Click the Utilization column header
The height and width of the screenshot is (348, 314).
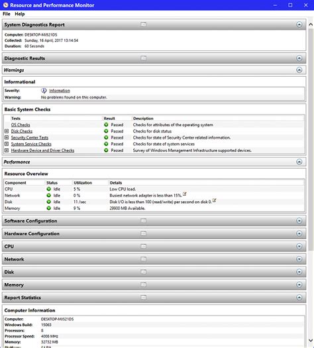(83, 183)
